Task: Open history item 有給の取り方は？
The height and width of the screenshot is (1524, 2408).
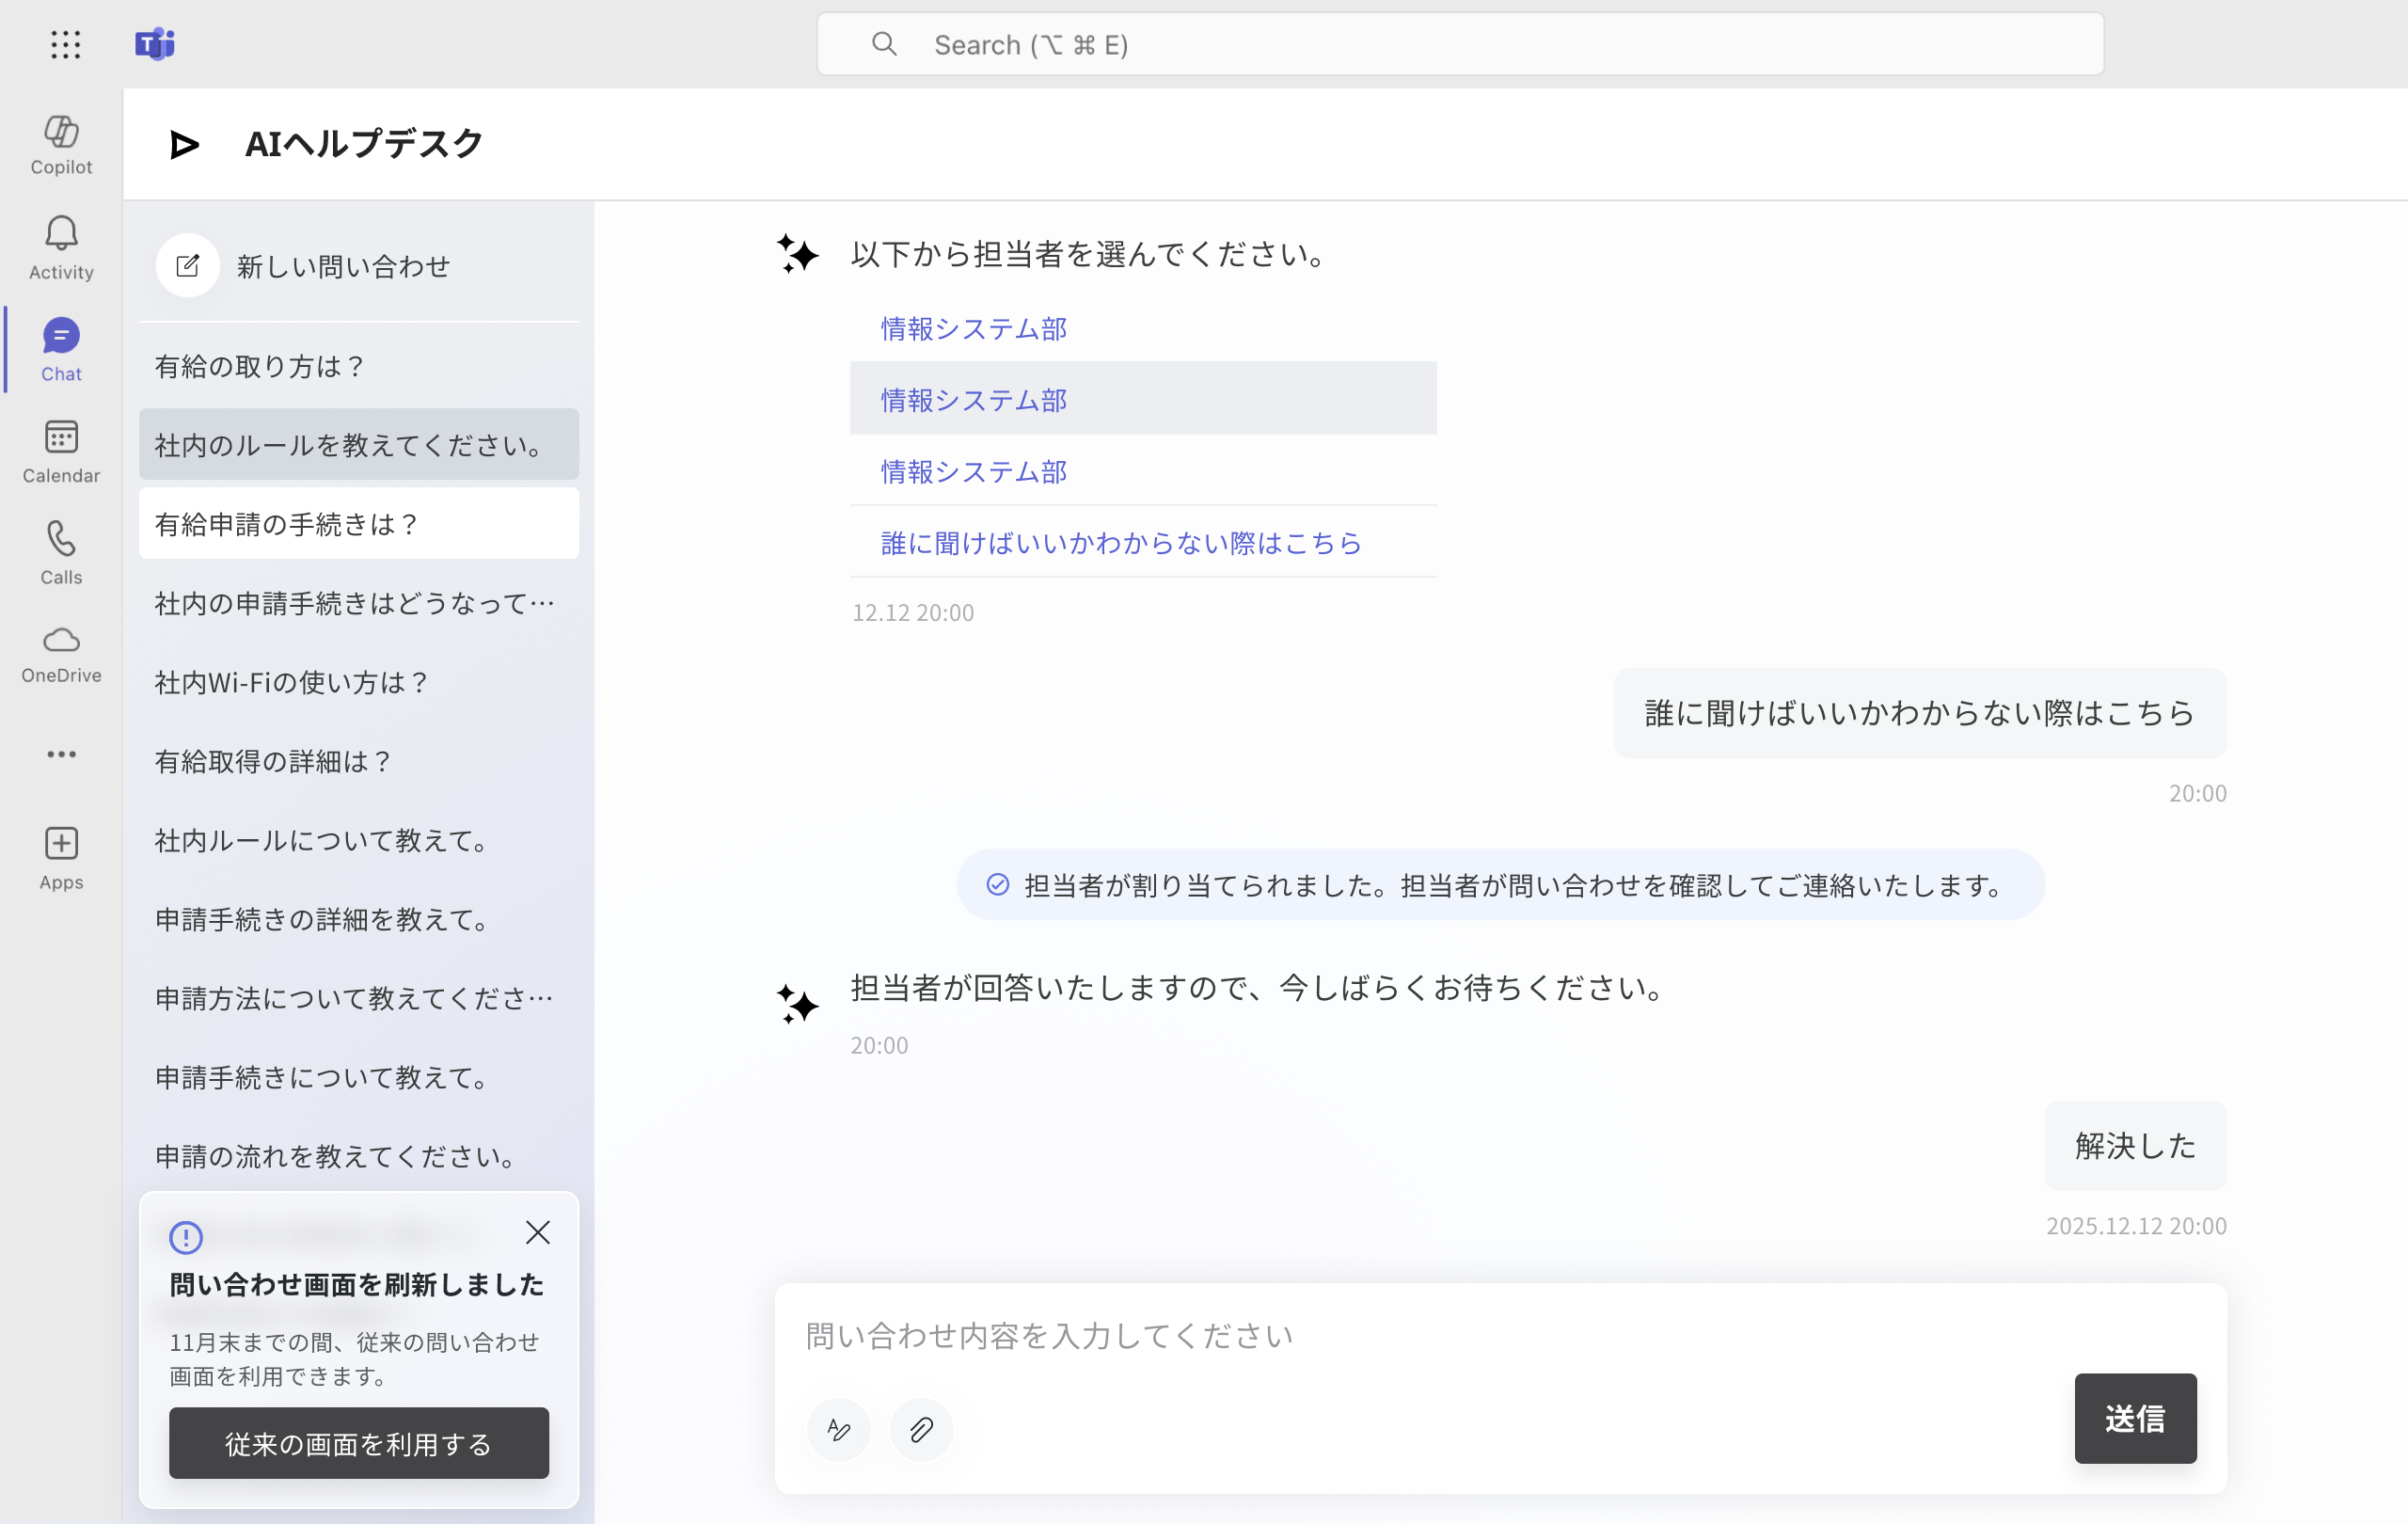Action: (x=359, y=366)
